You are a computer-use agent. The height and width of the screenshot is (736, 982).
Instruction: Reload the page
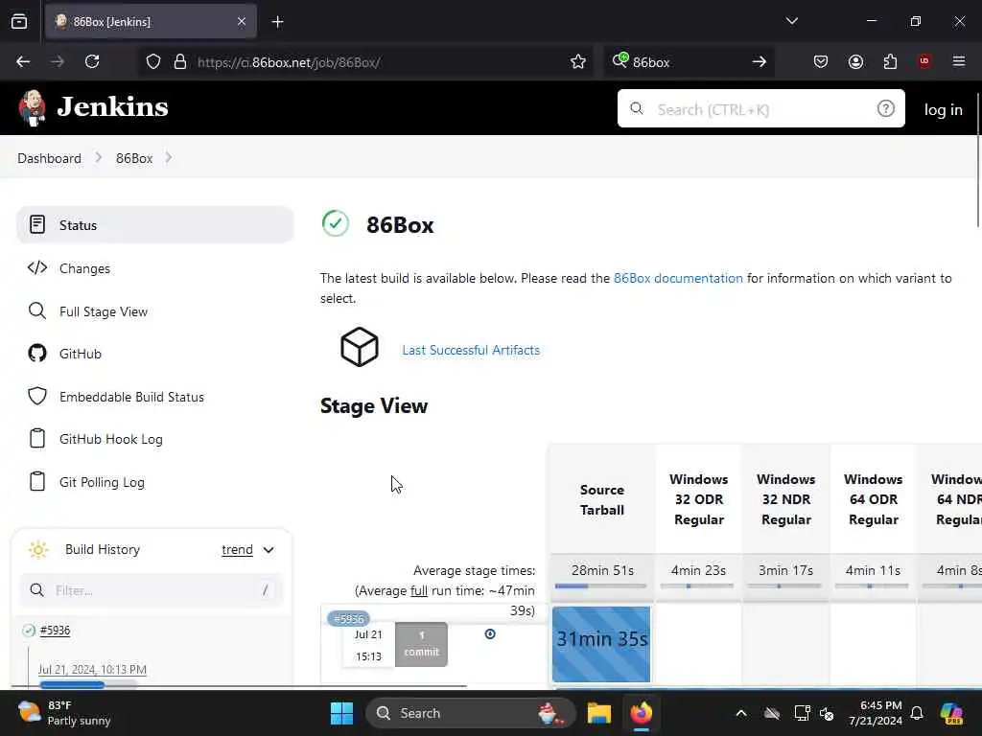92,61
